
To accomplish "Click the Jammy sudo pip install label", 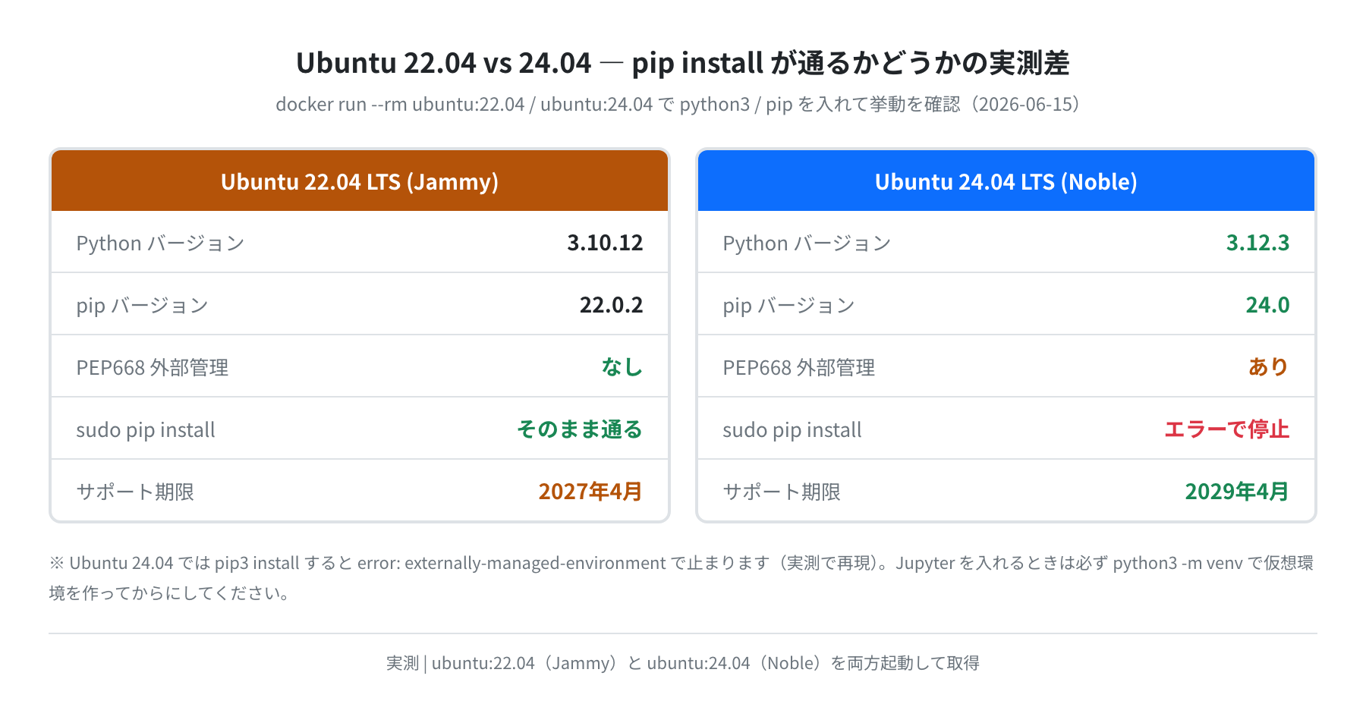I will [146, 430].
